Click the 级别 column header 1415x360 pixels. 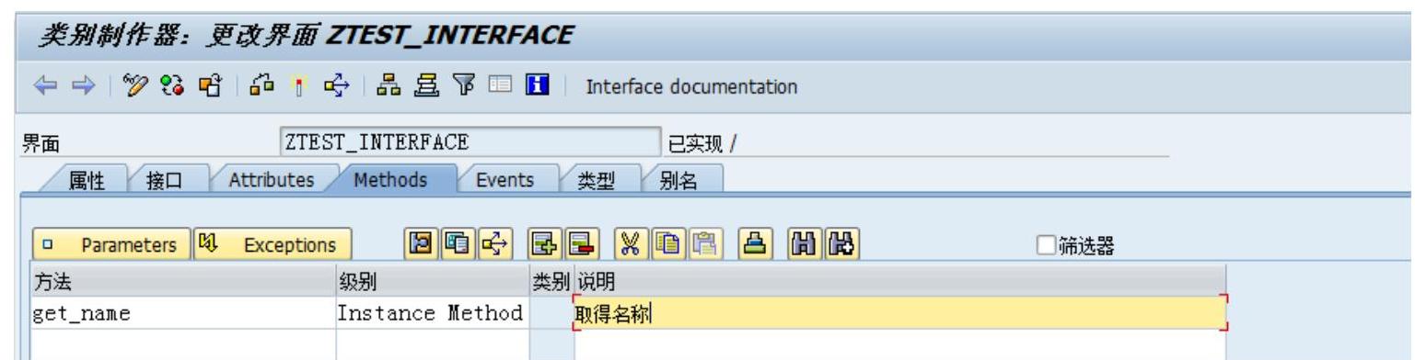pos(433,280)
